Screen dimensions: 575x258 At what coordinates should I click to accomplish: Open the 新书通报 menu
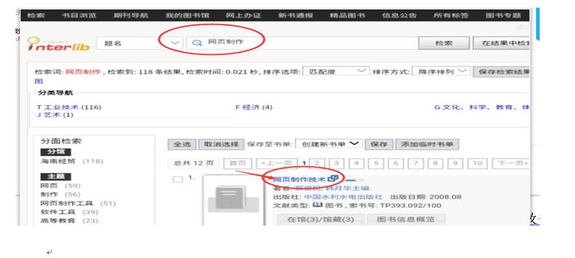[x=296, y=16]
